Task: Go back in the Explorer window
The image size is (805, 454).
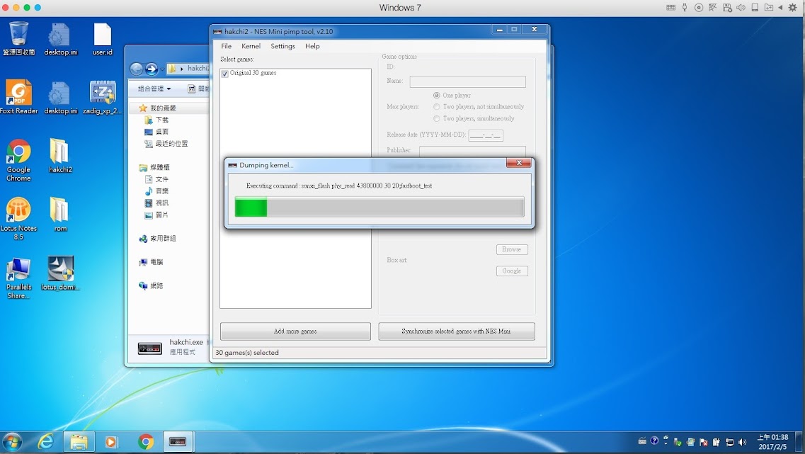Action: (137, 68)
